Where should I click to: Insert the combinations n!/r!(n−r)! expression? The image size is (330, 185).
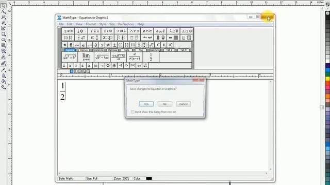pos(135,57)
